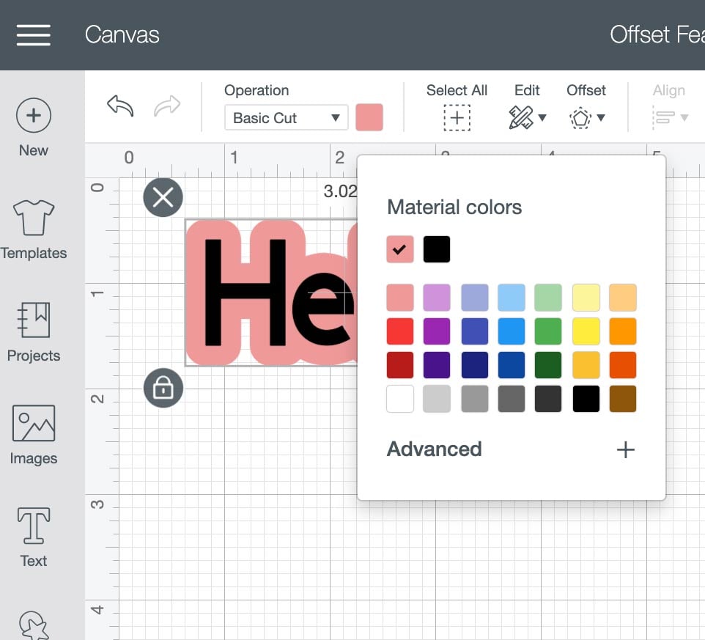Viewport: 705px width, 640px height.
Task: Click the color swatch beside Basic Cut
Action: pyautogui.click(x=369, y=117)
